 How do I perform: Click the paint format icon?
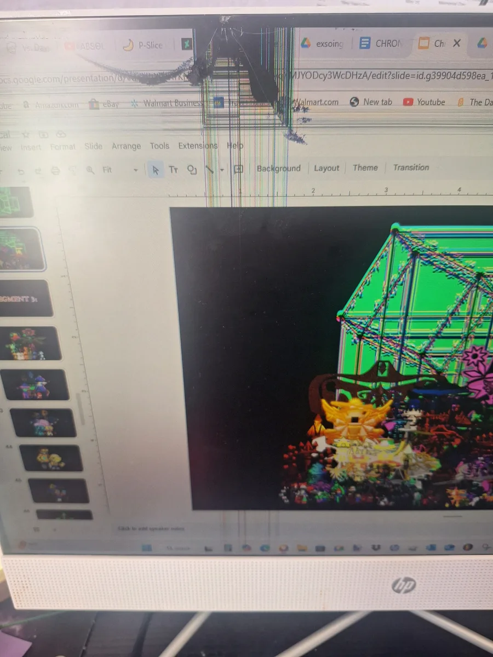tap(72, 171)
